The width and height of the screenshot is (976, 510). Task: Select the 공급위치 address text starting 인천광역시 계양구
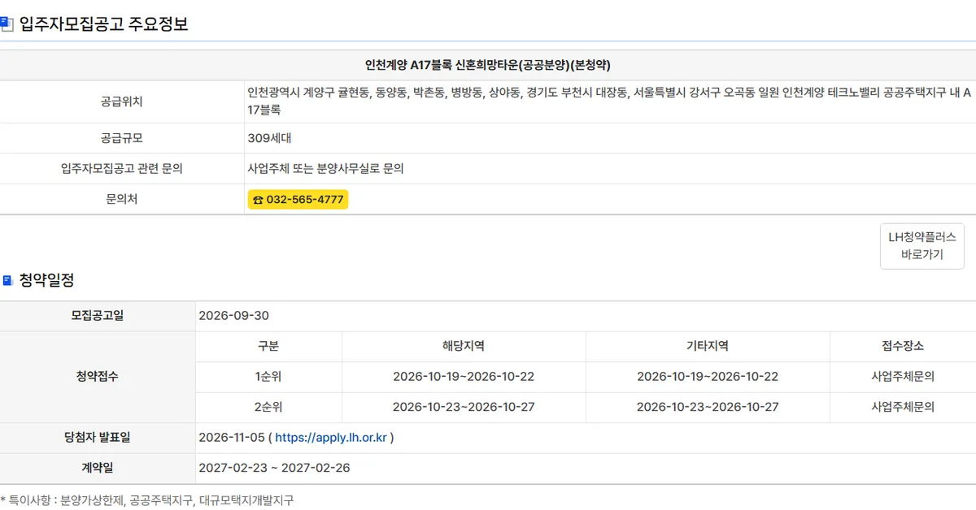click(609, 102)
